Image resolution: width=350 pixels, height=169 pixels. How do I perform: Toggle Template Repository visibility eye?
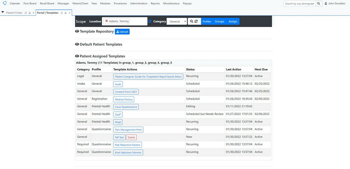(x=77, y=31)
